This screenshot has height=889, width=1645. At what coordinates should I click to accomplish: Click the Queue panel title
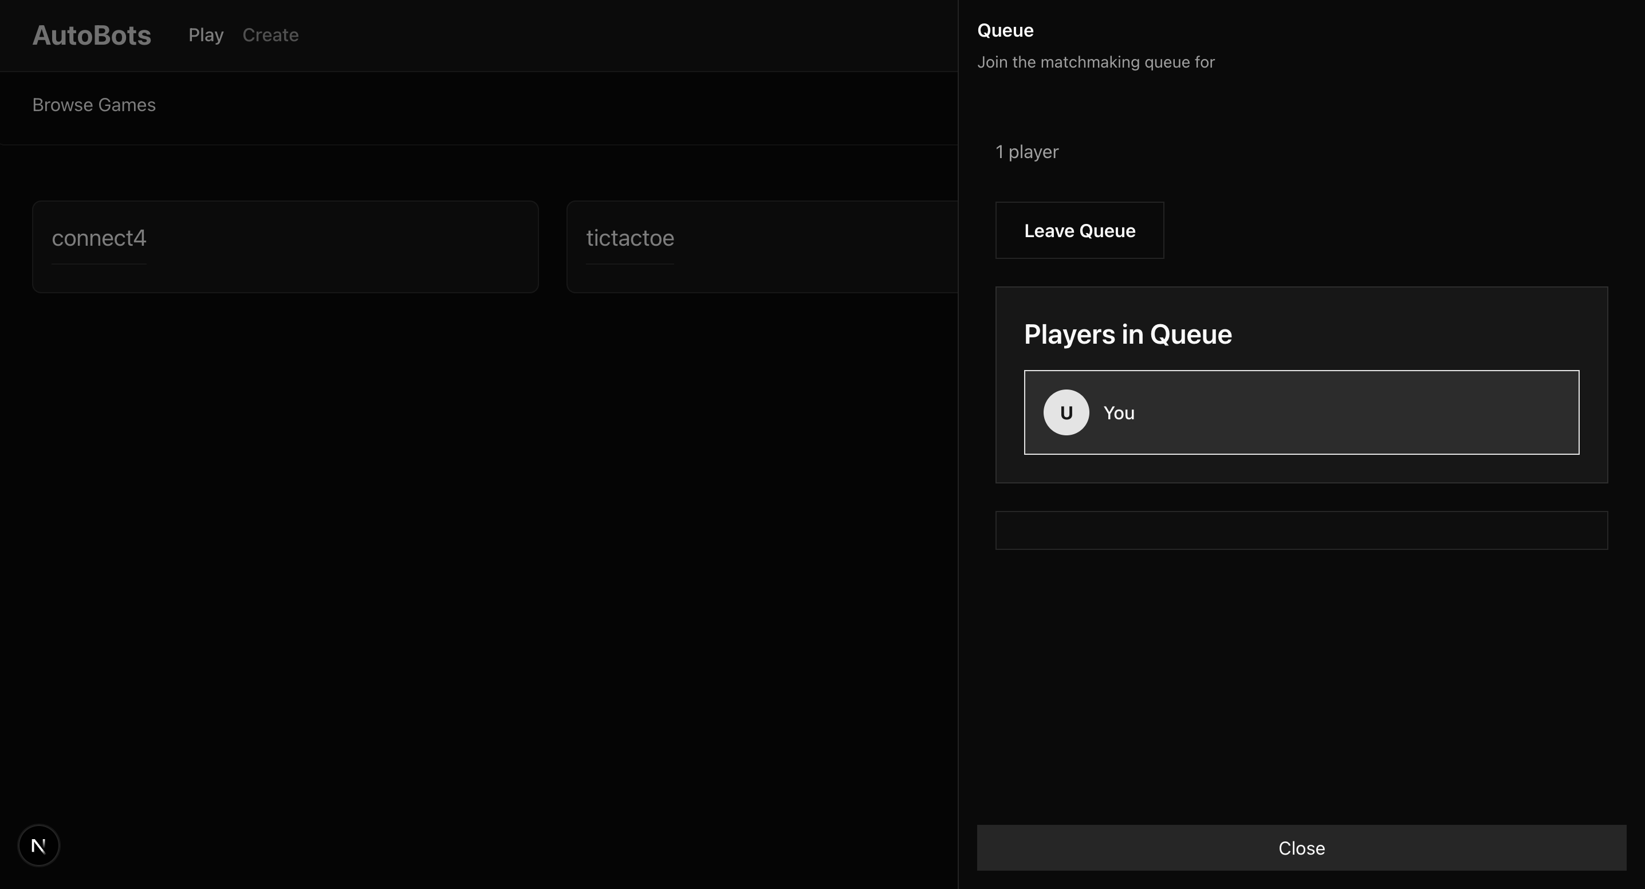coord(1005,31)
